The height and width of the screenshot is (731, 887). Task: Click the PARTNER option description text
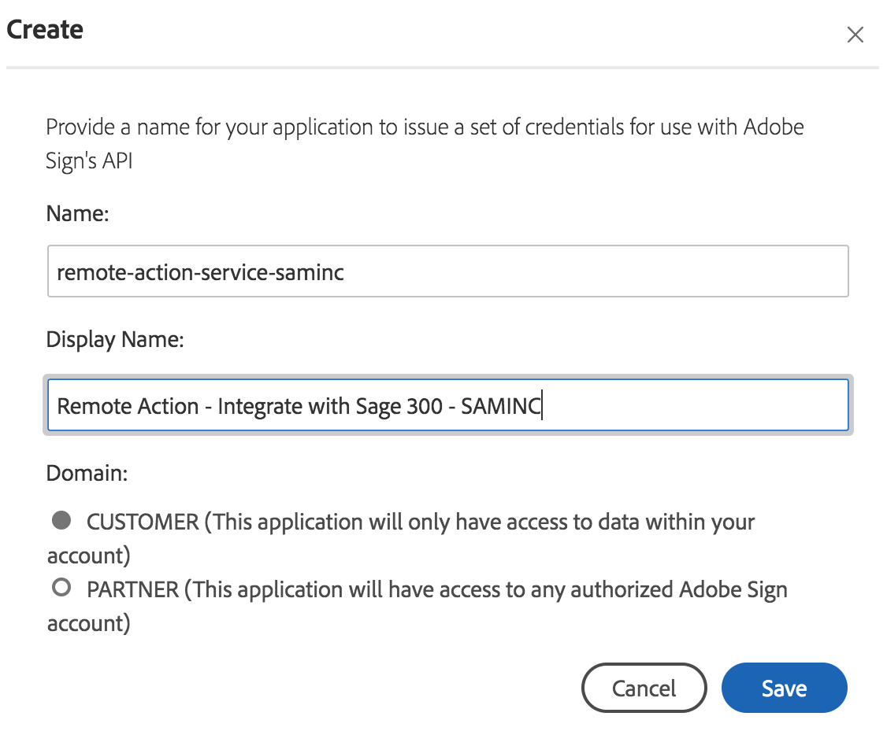tap(437, 589)
